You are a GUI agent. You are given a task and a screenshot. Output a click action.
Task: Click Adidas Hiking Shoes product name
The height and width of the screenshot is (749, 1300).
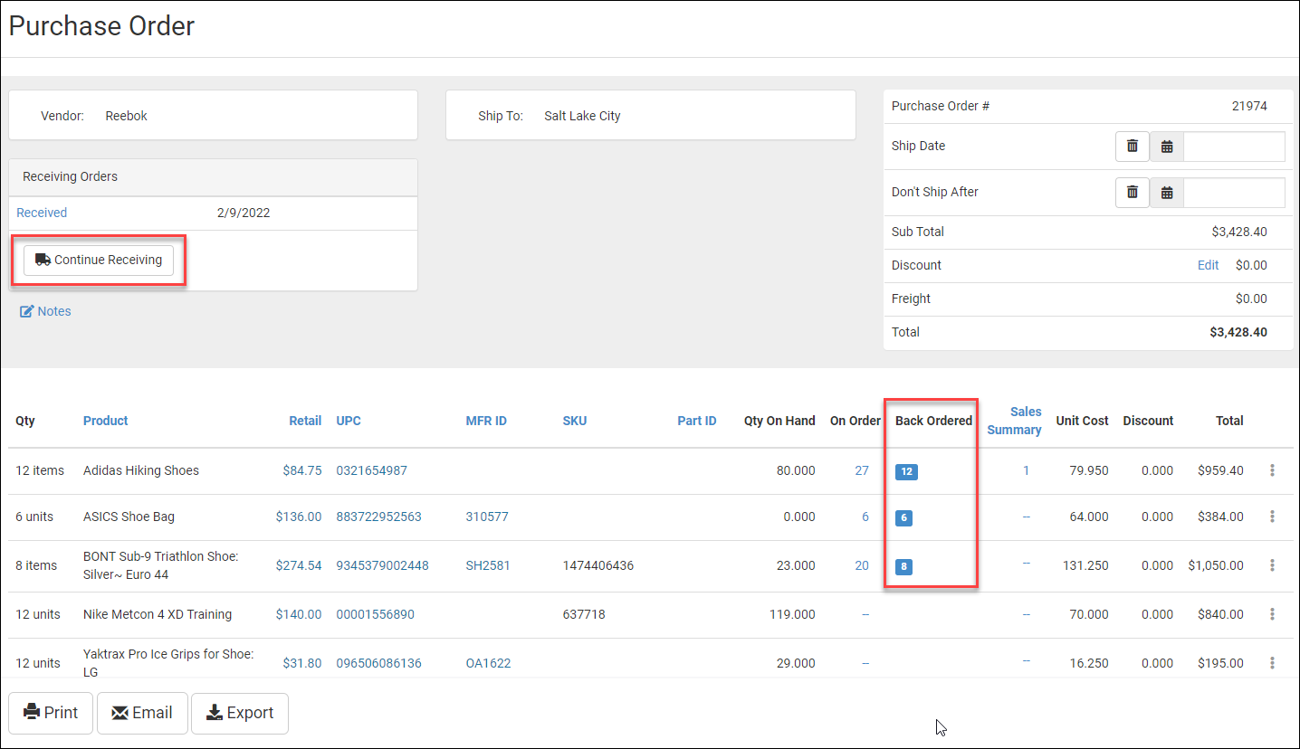tap(141, 470)
